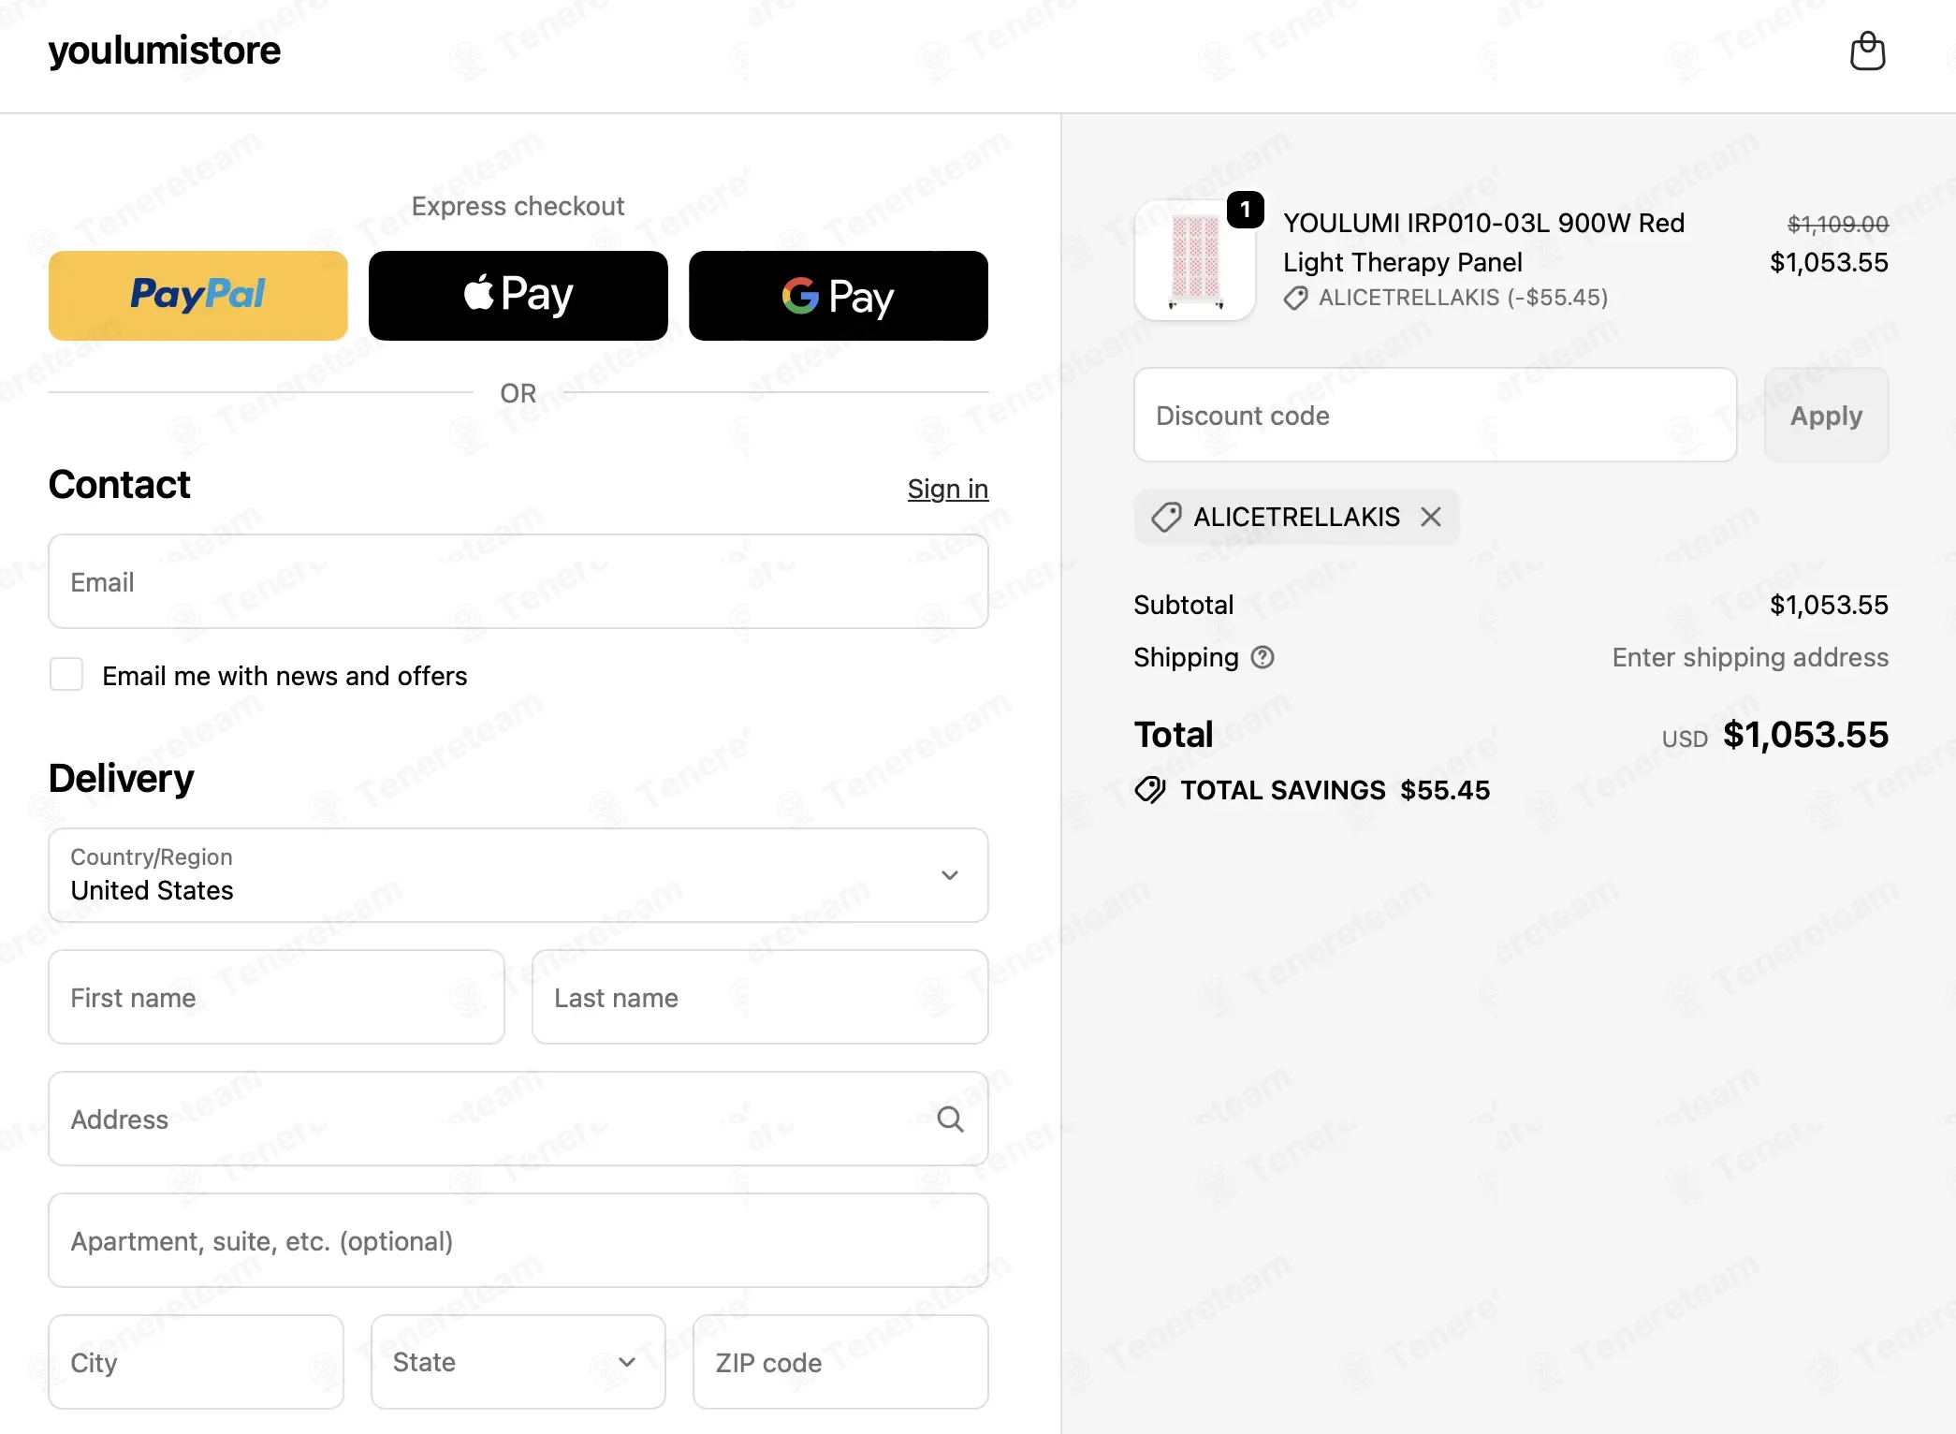This screenshot has width=1956, height=1434.
Task: Click the red light panel product thumbnail
Action: tap(1195, 261)
